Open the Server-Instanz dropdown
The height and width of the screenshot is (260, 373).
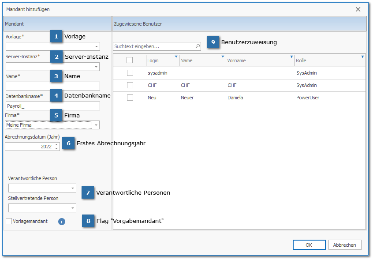96,67
